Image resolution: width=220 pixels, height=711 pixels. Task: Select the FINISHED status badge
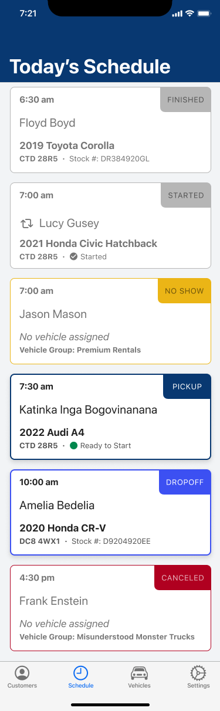pyautogui.click(x=185, y=100)
